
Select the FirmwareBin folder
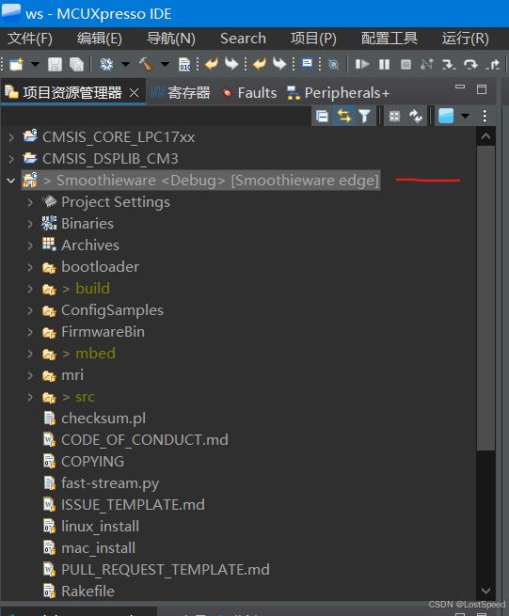(103, 332)
